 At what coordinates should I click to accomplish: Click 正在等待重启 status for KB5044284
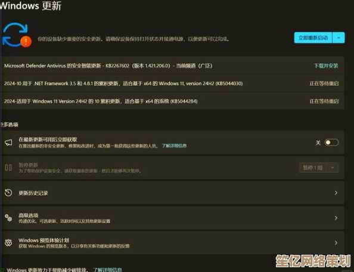coord(324,101)
